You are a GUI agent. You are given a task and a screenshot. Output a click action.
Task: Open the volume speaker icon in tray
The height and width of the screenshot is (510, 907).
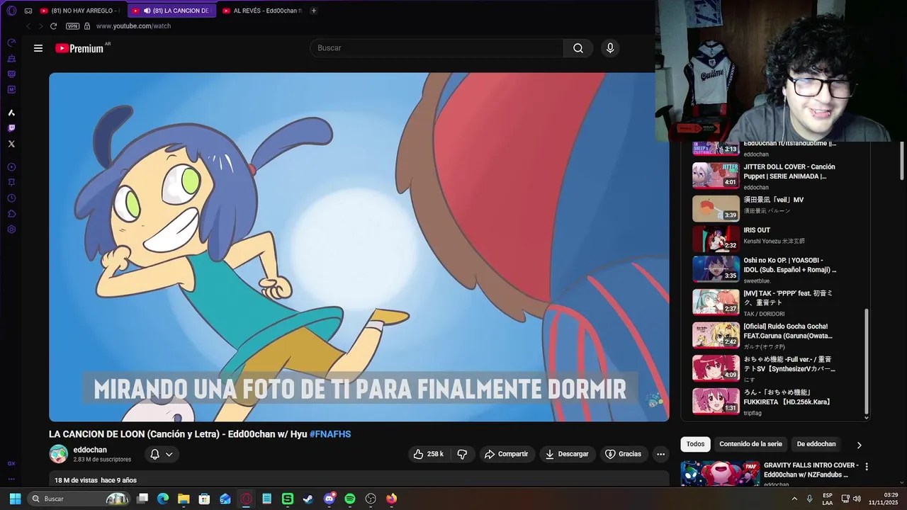[x=857, y=499]
